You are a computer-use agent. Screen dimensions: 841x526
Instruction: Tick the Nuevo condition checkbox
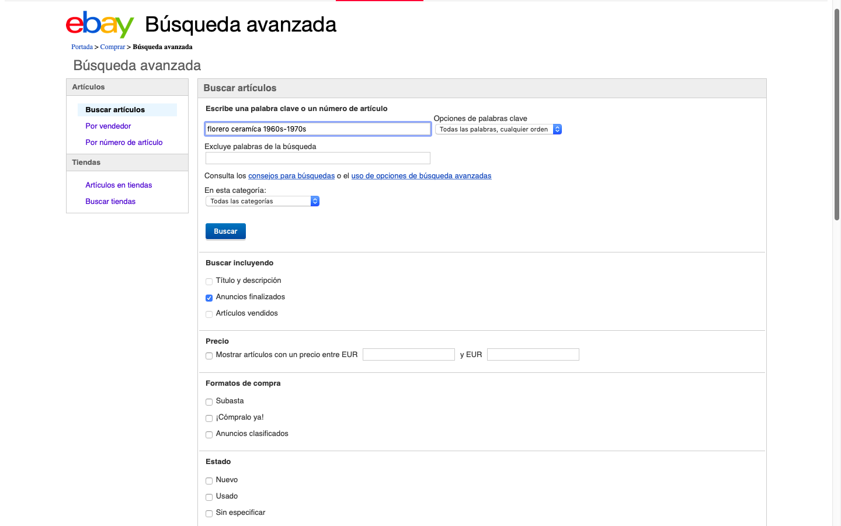(209, 480)
